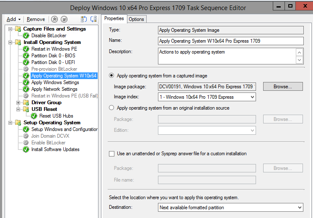313x218 pixels.
Task: Select apply from original installation source radio
Action: pos(111,108)
